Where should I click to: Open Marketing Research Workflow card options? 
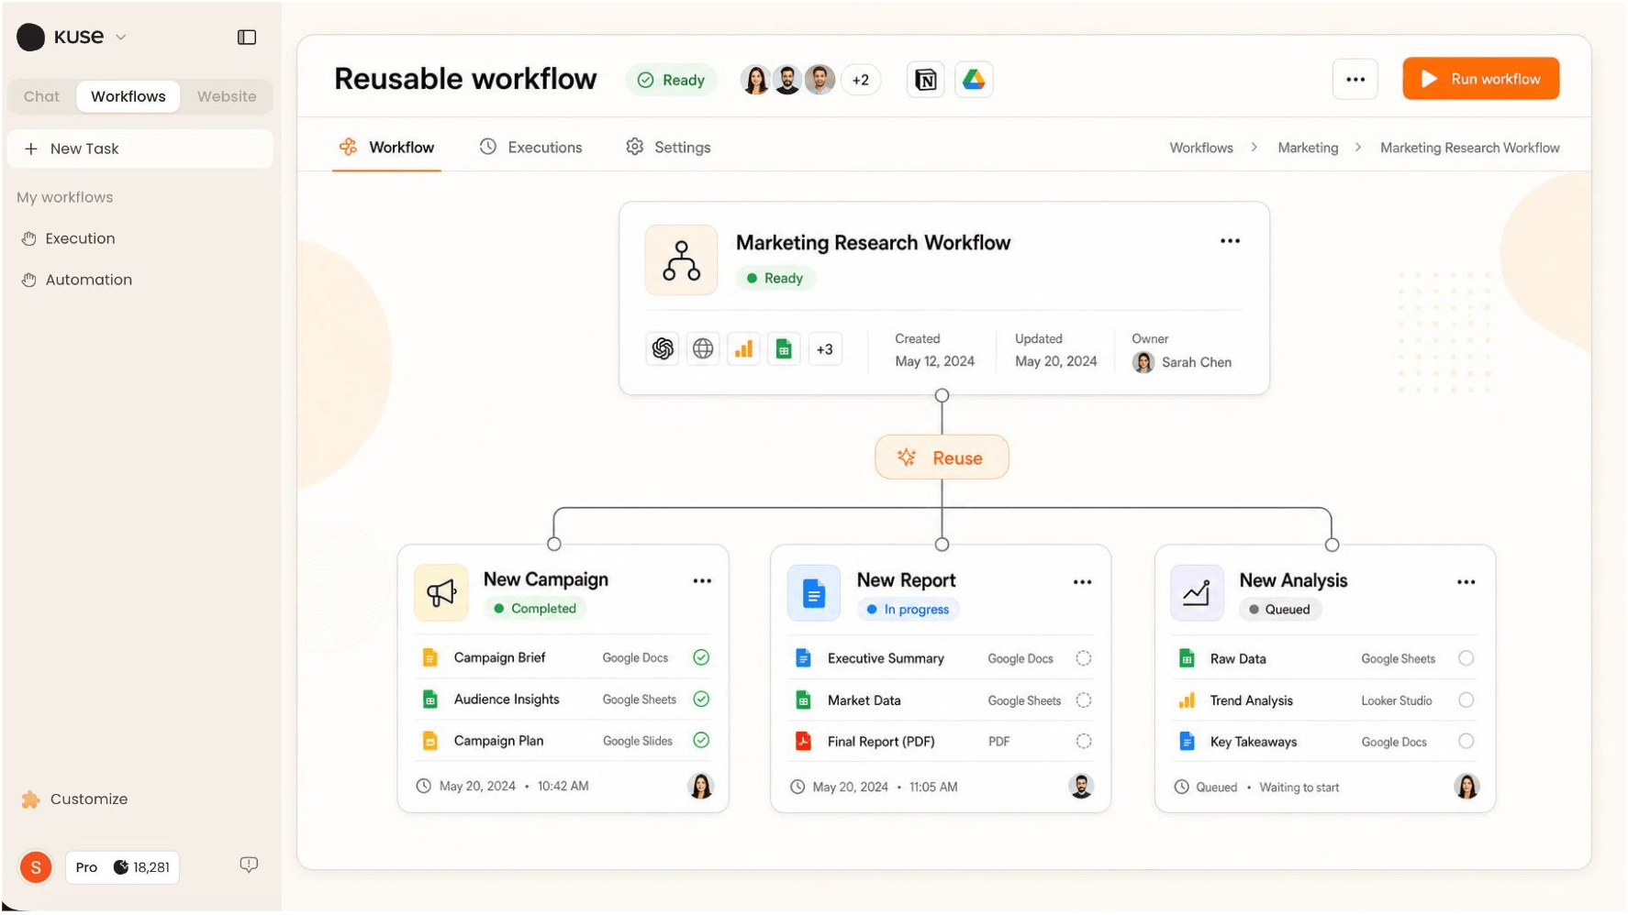click(x=1230, y=241)
